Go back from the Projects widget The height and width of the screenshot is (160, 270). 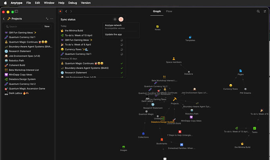4,19
